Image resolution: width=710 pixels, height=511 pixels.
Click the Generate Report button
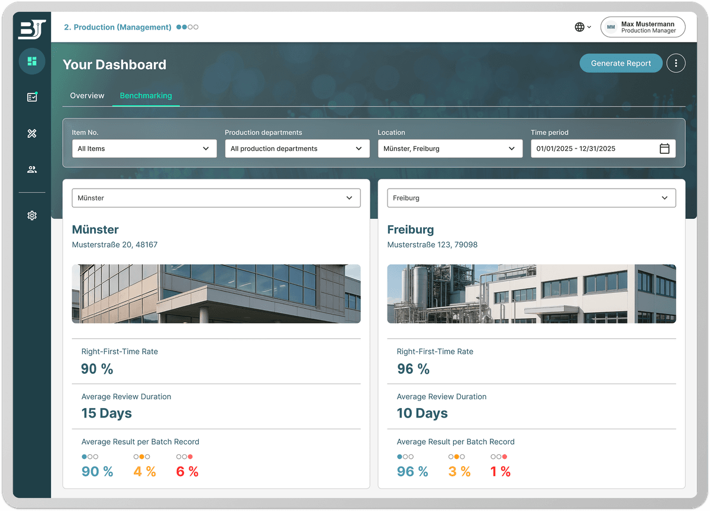[x=621, y=63]
